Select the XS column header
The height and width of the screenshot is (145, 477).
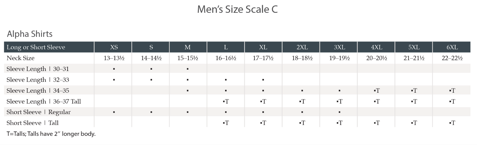click(114, 47)
